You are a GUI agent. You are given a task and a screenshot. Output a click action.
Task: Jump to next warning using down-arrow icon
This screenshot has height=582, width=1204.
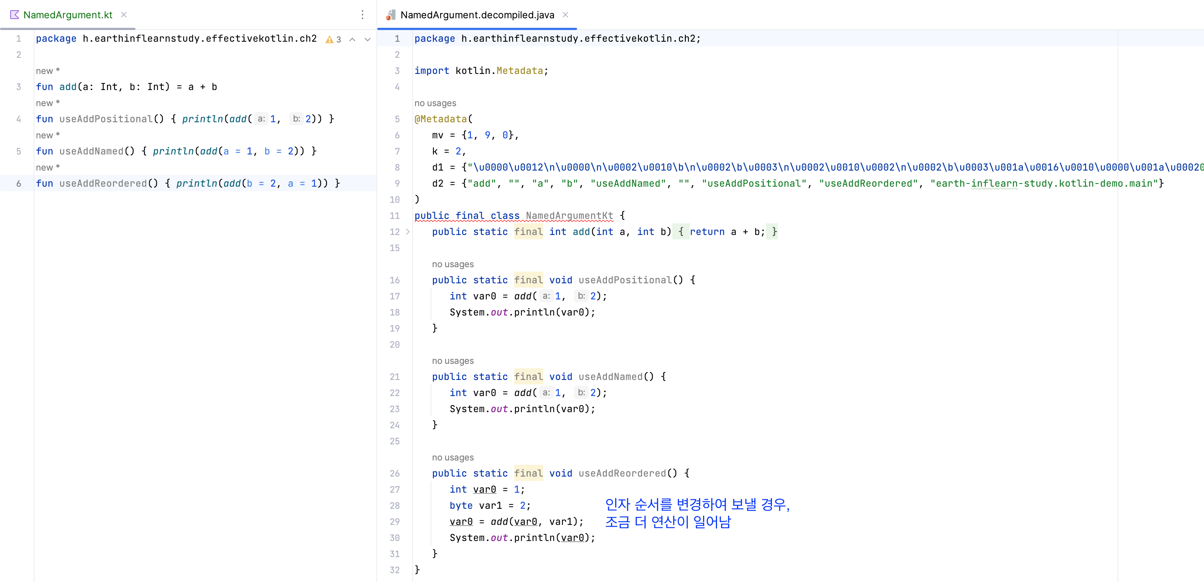pyautogui.click(x=368, y=40)
